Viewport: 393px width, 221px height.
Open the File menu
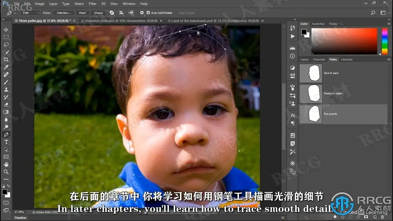click(17, 4)
